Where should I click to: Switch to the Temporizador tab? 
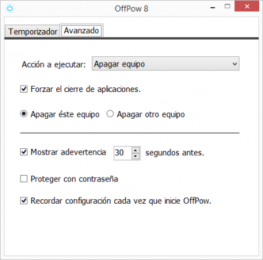(33, 31)
